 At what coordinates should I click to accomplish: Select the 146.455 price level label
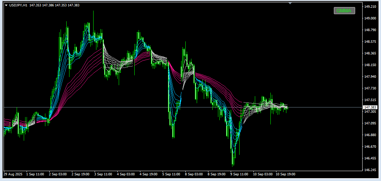(x=370, y=158)
